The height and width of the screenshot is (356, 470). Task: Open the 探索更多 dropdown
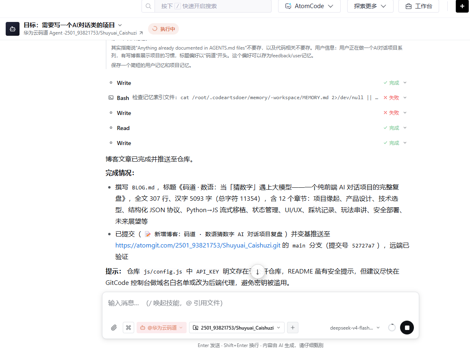coord(370,6)
